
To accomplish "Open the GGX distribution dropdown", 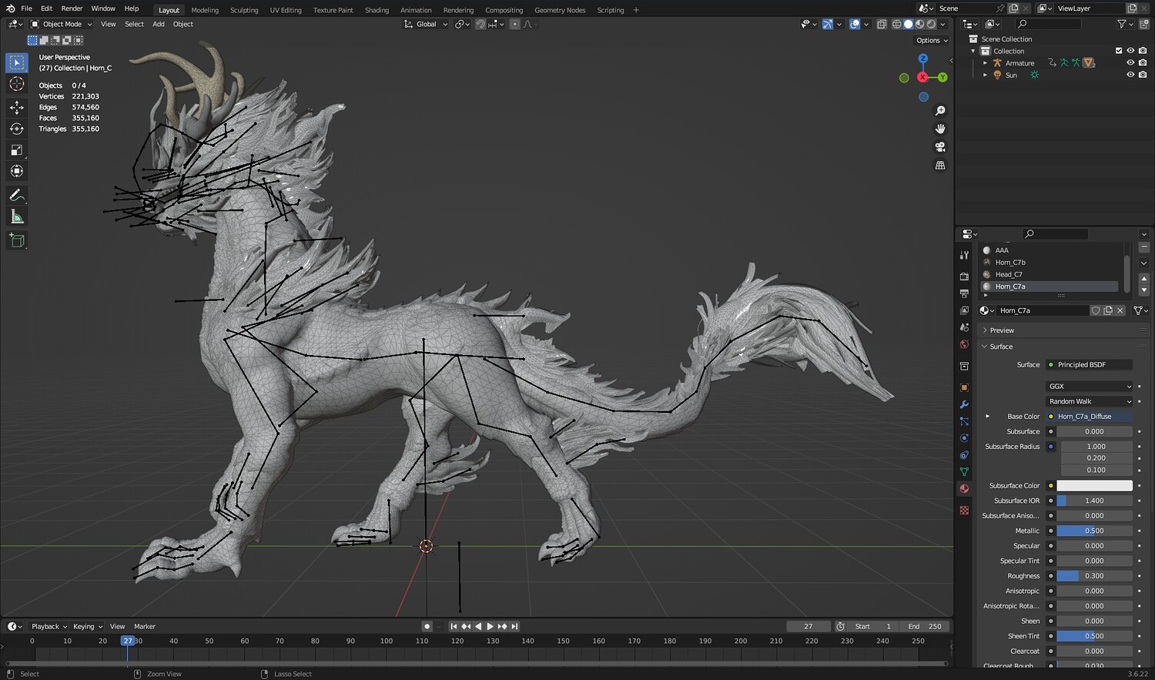I will click(1090, 387).
